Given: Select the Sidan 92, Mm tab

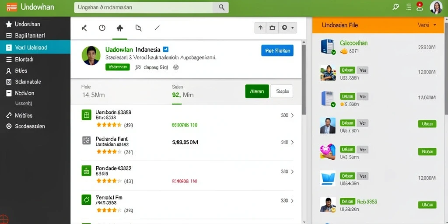Looking at the screenshot, I should 183,91.
